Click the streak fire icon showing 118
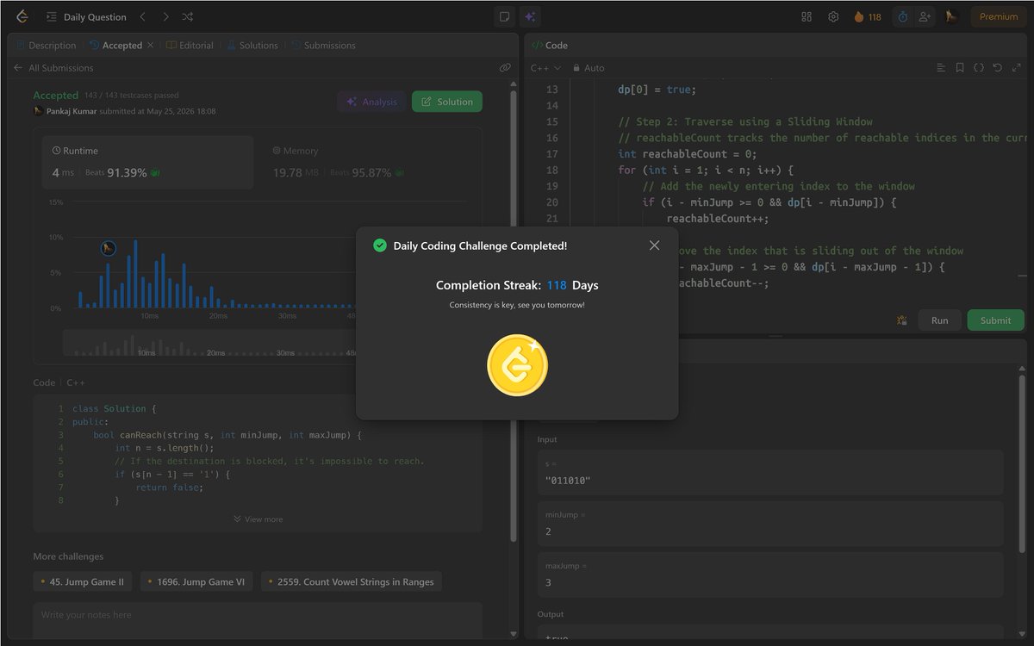The width and height of the screenshot is (1034, 646). tap(868, 16)
